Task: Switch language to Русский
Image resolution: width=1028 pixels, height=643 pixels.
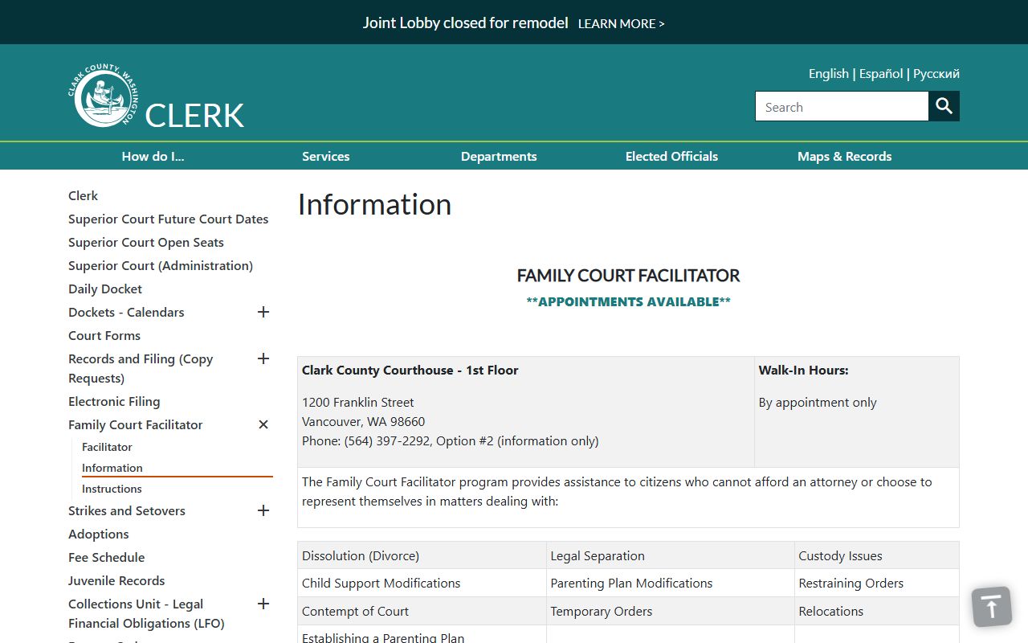Action: [x=936, y=73]
